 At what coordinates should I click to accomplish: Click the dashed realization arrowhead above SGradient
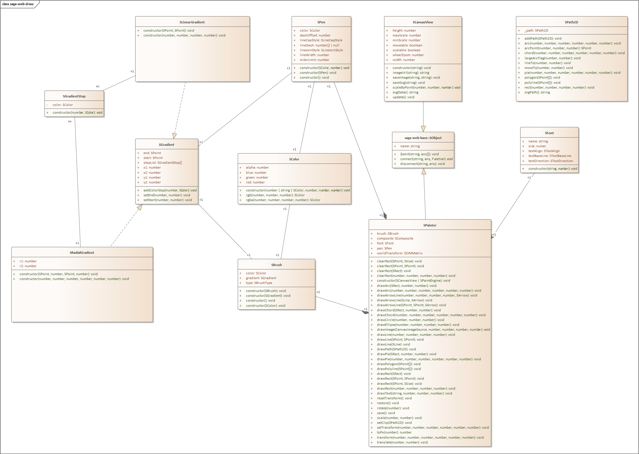click(x=174, y=136)
